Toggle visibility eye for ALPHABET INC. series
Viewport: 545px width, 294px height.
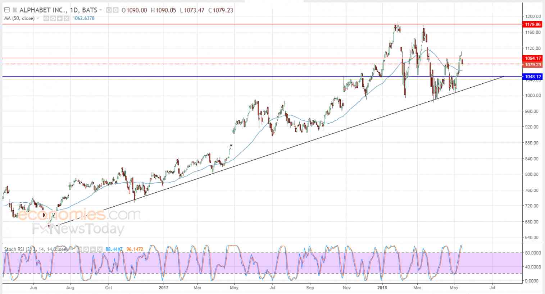[x=109, y=10]
